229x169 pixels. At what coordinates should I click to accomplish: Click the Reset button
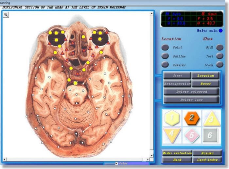coord(205,84)
